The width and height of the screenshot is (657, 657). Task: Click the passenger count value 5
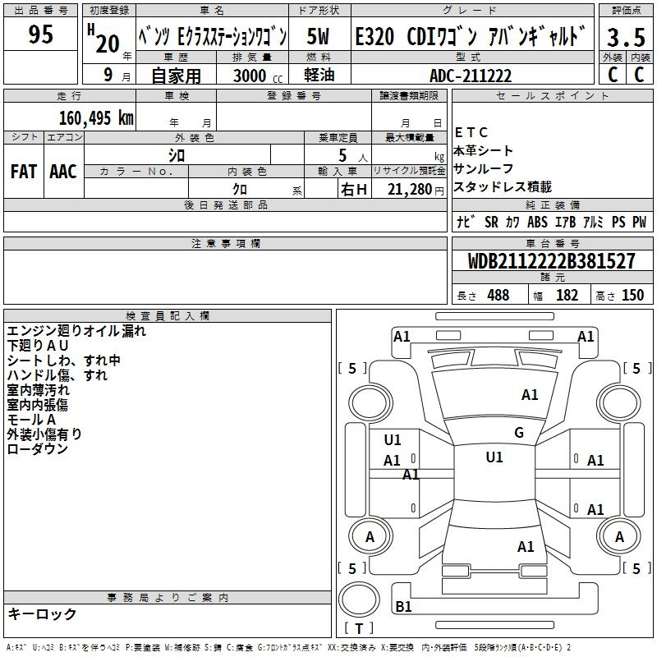click(x=342, y=156)
